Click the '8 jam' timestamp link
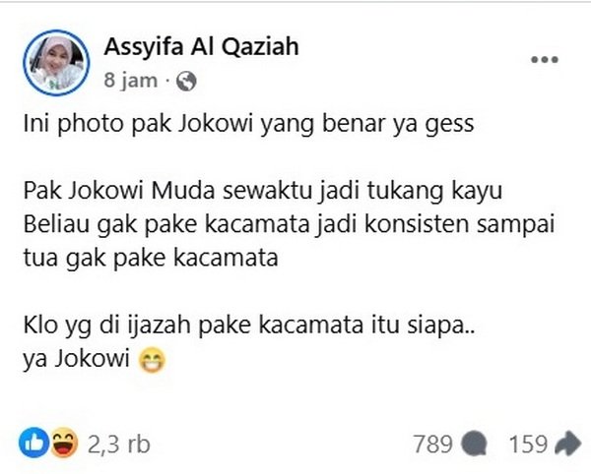591x474 pixels. click(130, 81)
